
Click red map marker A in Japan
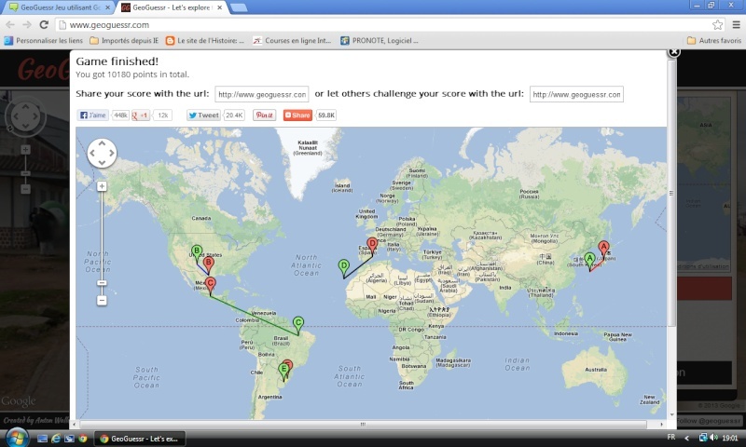pos(603,249)
